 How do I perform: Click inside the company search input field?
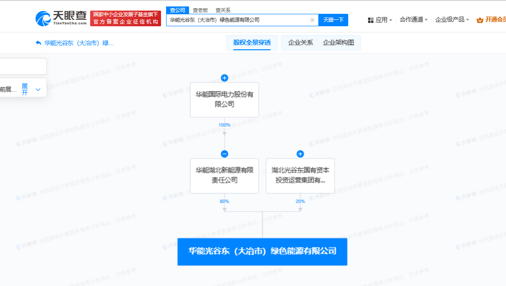[x=239, y=20]
